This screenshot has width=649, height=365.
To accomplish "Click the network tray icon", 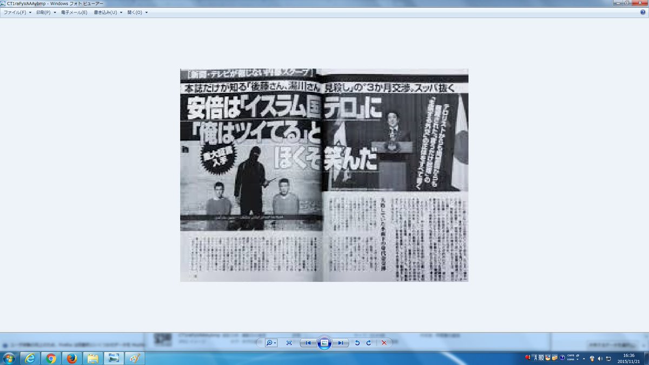I will point(608,358).
